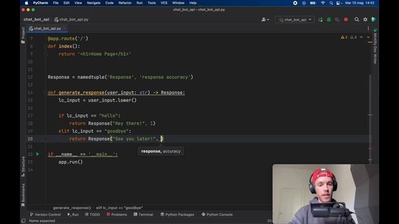Open the Python Packages tool window
Image resolution: width=399 pixels, height=224 pixels.
tap(177, 215)
